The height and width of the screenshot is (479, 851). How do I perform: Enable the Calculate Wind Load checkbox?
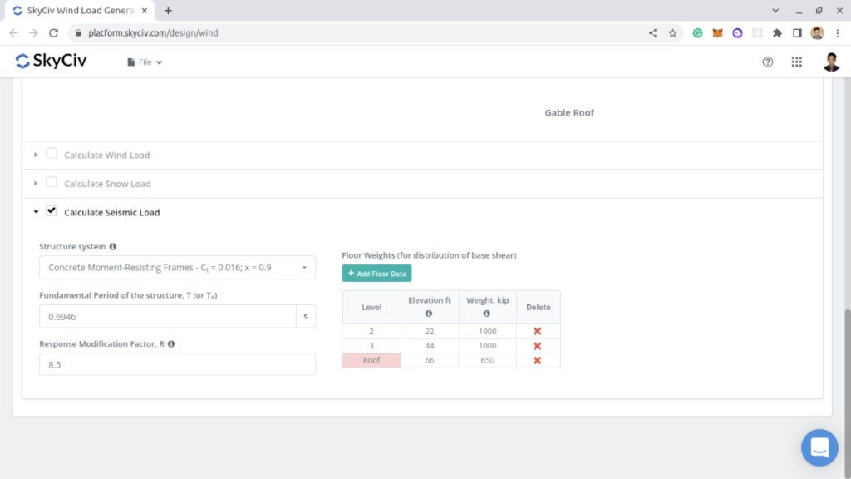(52, 154)
